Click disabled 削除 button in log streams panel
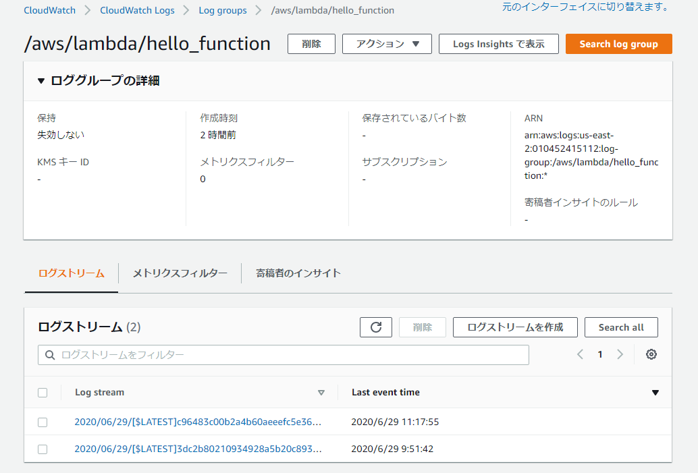 point(423,327)
